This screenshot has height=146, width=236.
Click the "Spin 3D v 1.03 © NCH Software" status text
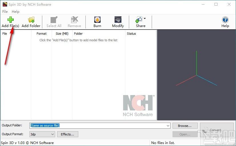(27, 143)
